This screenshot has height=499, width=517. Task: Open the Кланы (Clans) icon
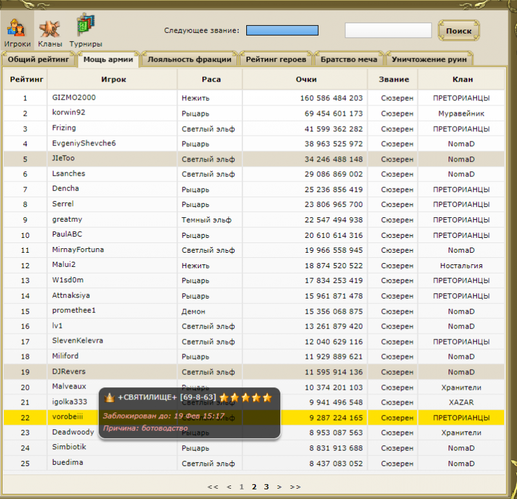coord(50,32)
